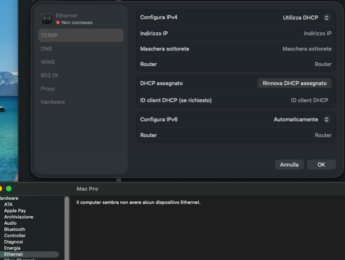
Task: Select the TCP/IP tab
Action: click(81, 35)
